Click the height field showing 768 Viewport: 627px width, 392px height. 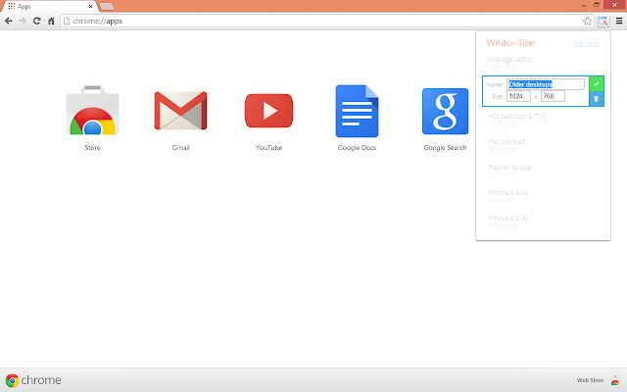pos(553,96)
